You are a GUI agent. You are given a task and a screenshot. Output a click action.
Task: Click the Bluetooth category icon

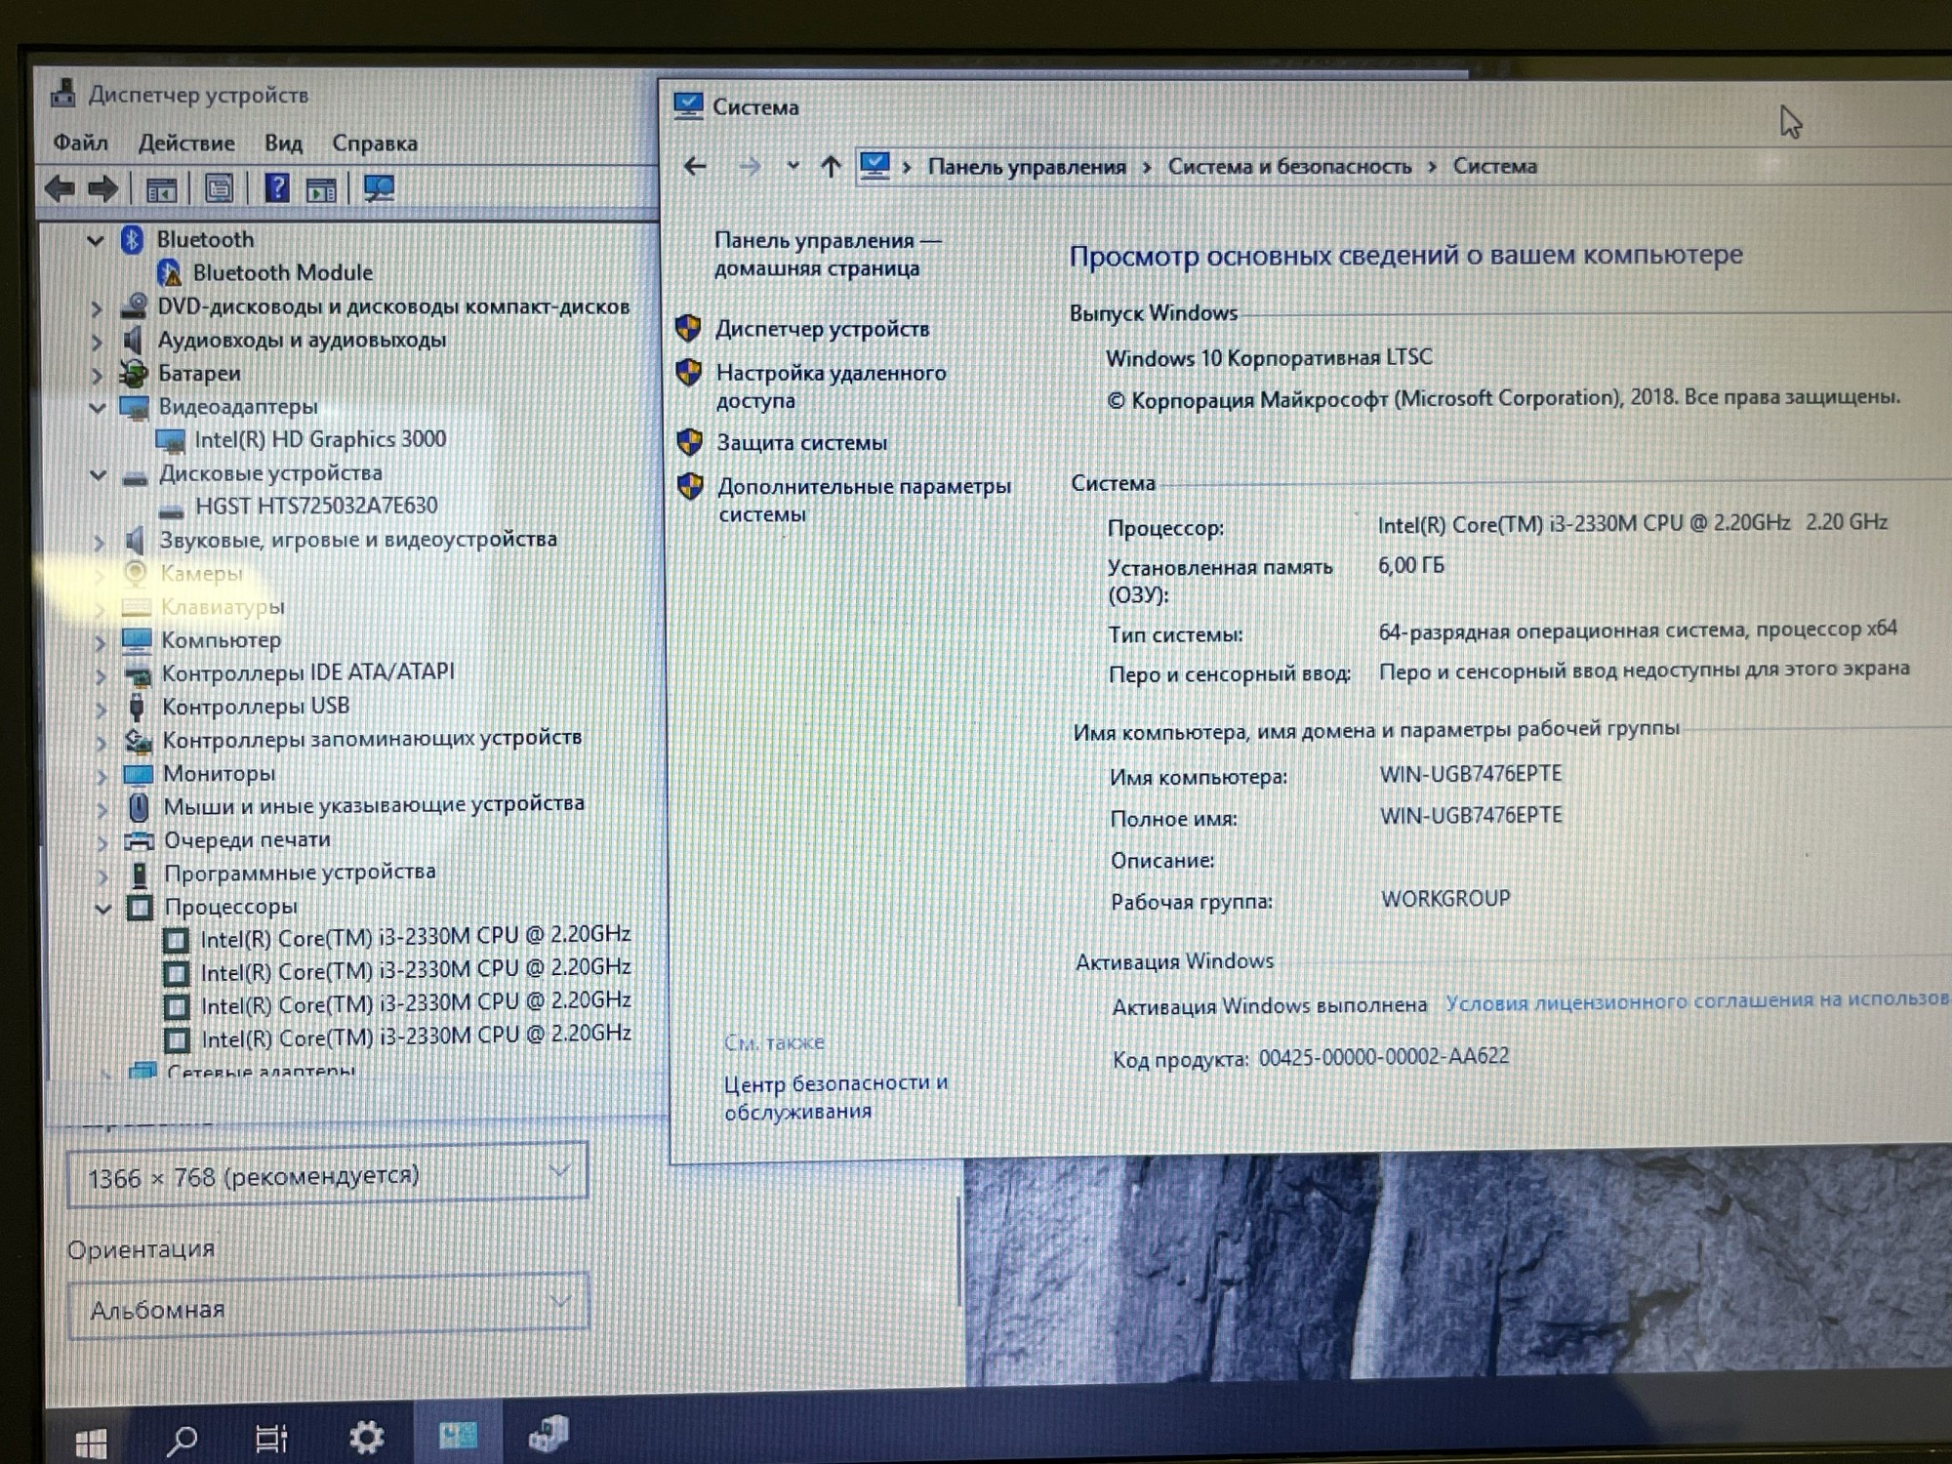(x=133, y=239)
